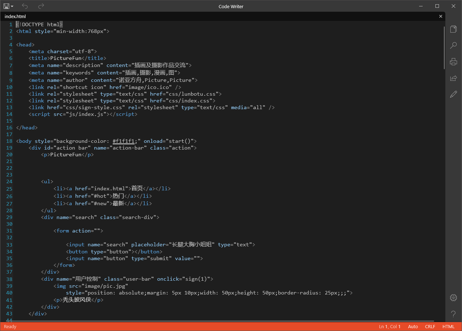Image resolution: width=462 pixels, height=331 pixels.
Task: Click the Ready status text
Action: click(10, 327)
